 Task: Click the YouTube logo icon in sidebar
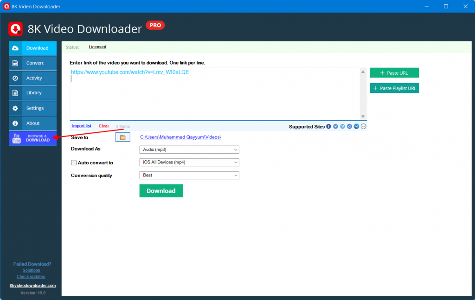(17, 138)
